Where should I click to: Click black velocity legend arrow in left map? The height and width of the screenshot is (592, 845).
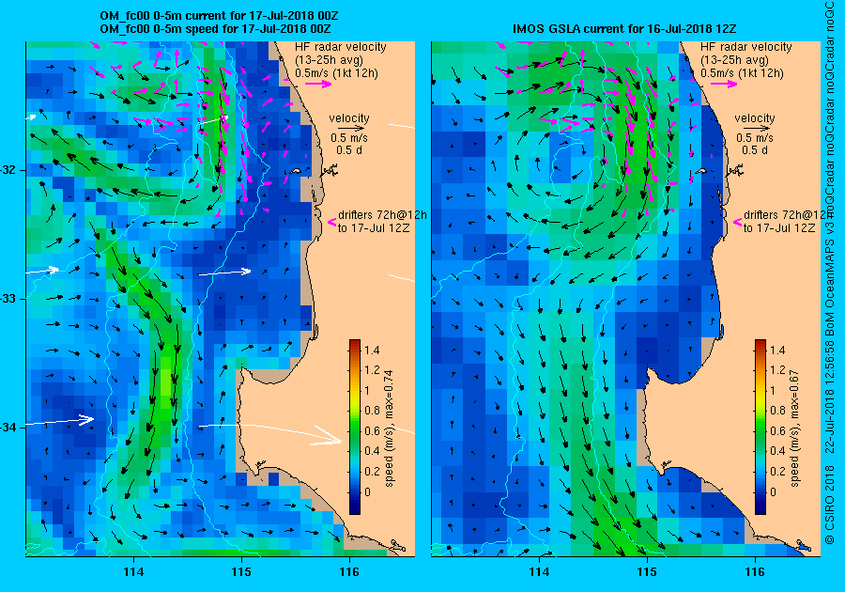(x=352, y=129)
